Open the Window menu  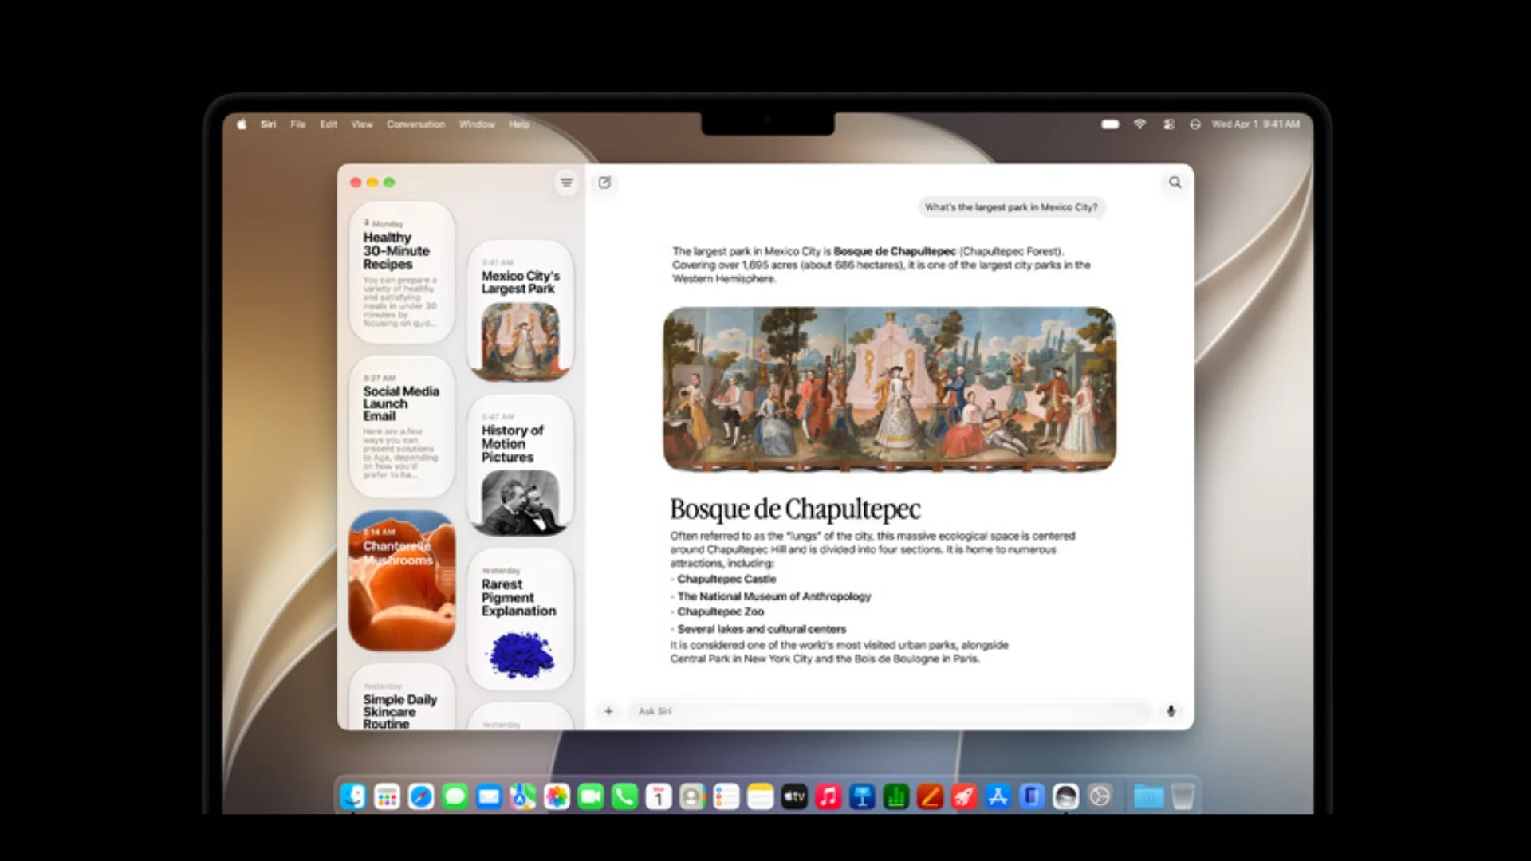pyautogui.click(x=477, y=124)
